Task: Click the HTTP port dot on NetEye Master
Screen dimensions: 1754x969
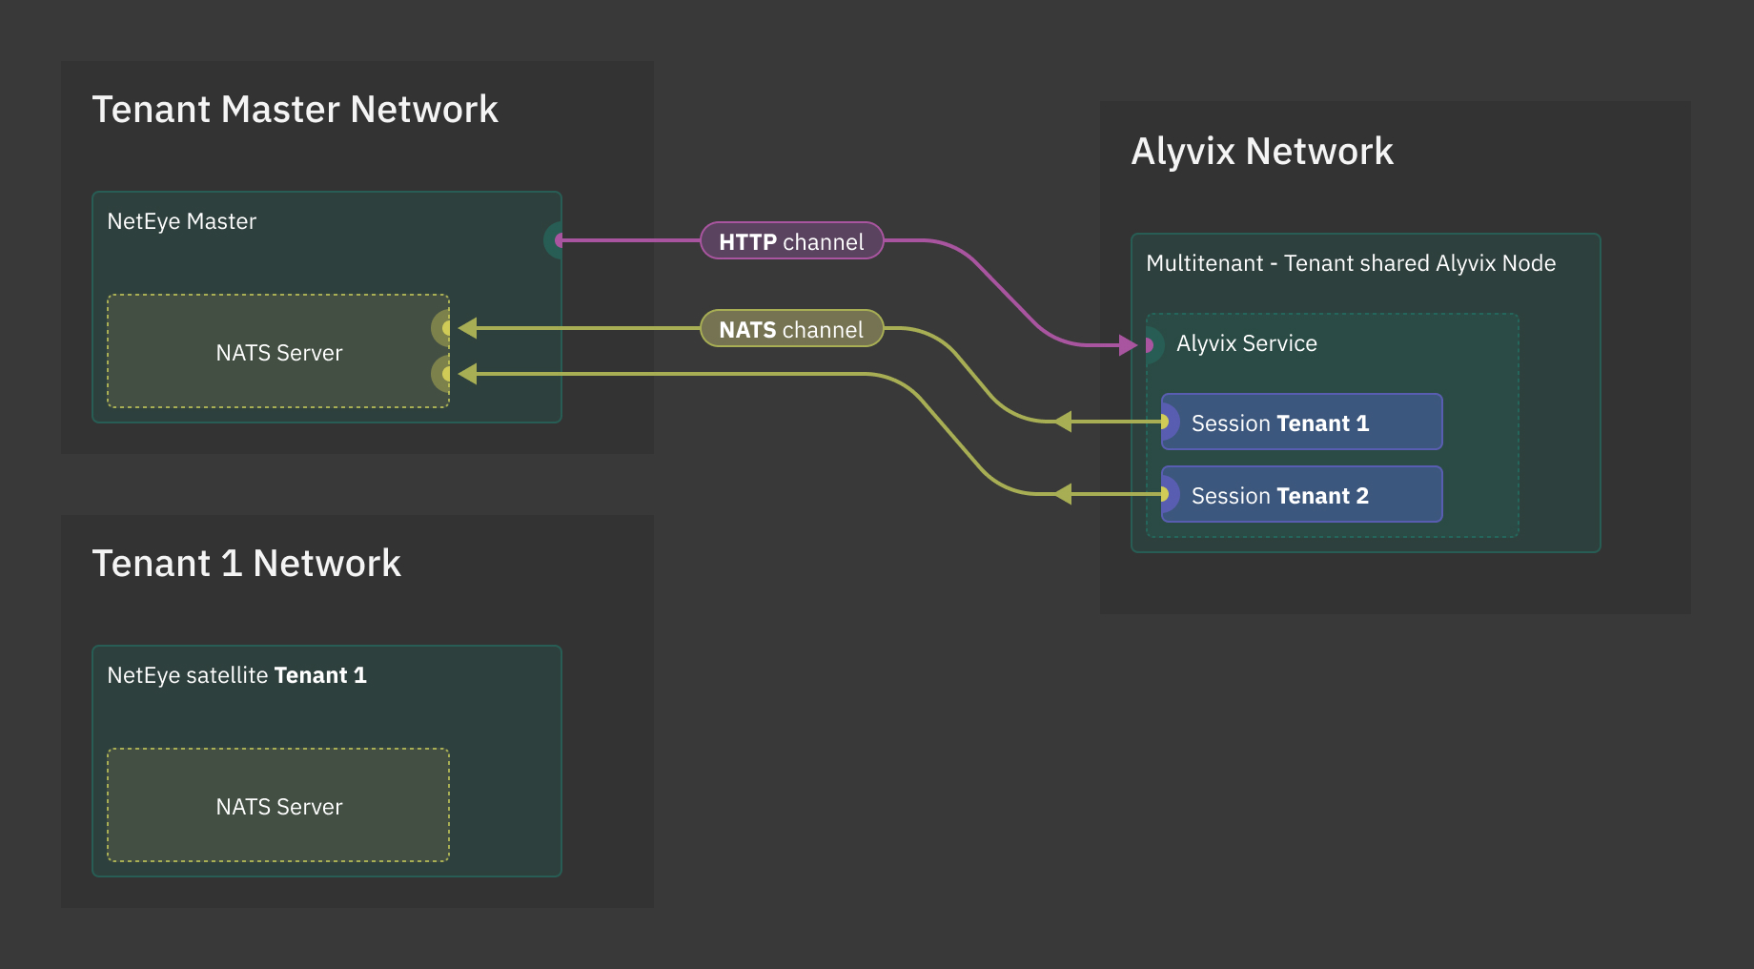Action: coord(558,240)
